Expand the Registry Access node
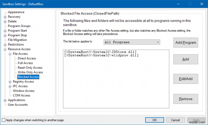Image resolution: width=208 pixels, height=125 pixels. coord(10,82)
